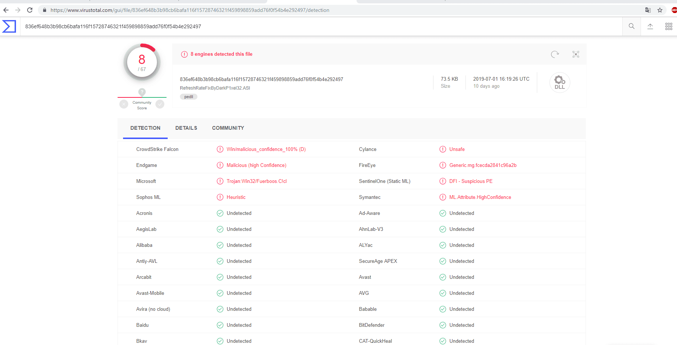Click the browser translate page icon

pos(648,10)
